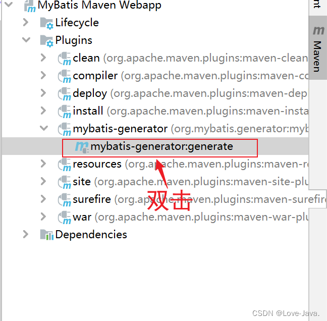327x321 pixels.
Task: Select the resources plugin row text
Action: (x=190, y=164)
